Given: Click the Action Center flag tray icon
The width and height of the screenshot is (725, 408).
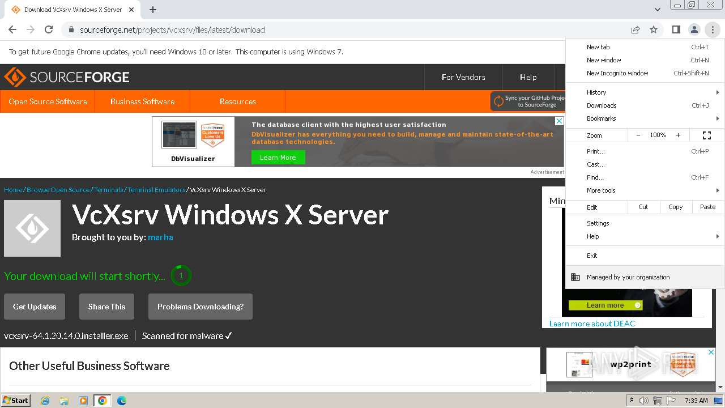Looking at the screenshot, I should click(x=671, y=401).
